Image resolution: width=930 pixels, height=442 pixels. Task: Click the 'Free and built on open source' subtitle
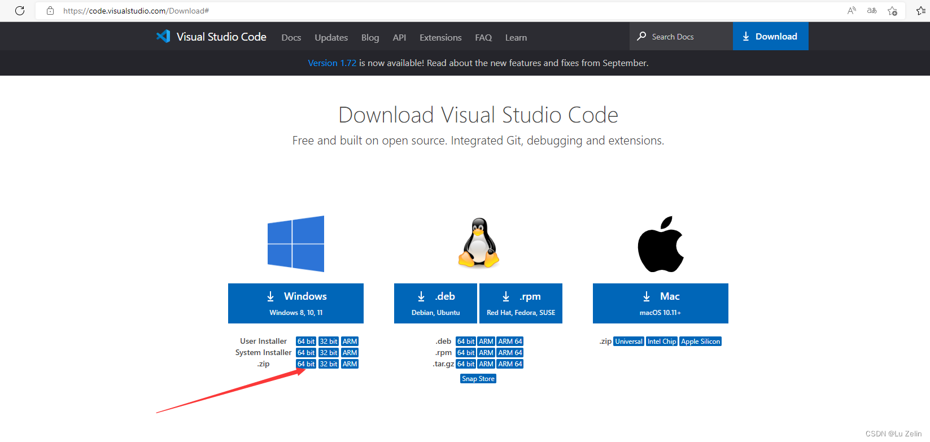tap(478, 141)
